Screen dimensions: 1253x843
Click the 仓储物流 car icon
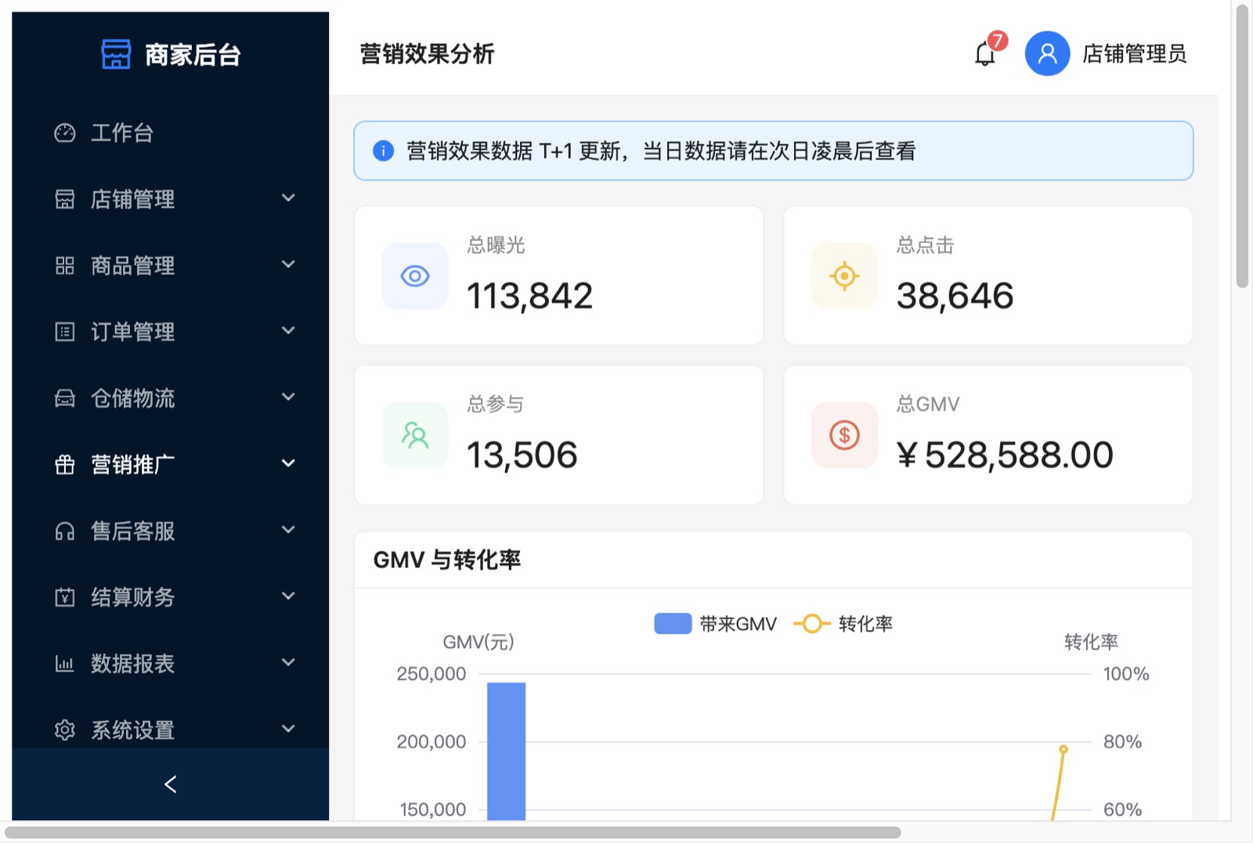click(x=65, y=398)
